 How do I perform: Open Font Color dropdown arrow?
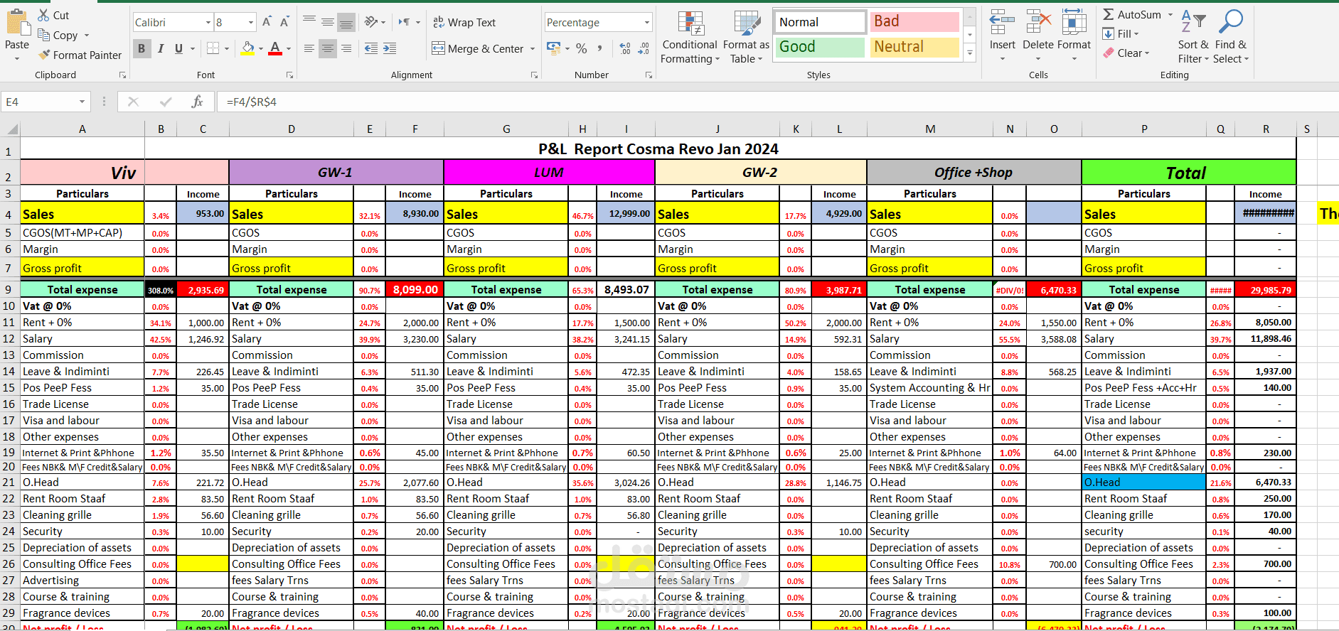click(x=289, y=49)
